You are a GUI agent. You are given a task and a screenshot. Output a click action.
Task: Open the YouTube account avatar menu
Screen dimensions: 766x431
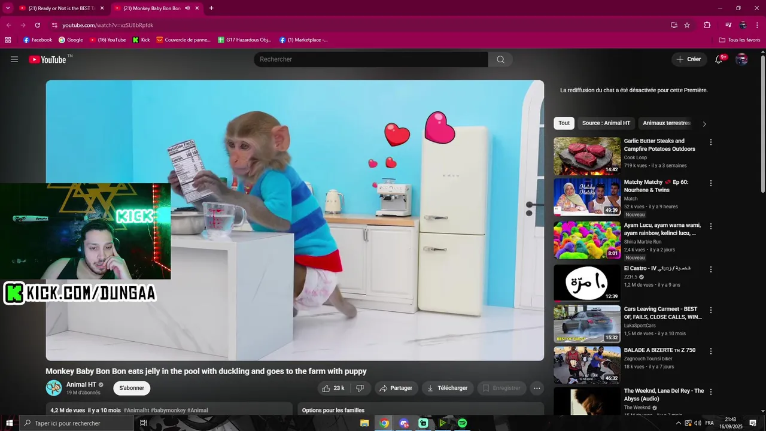coord(741,59)
